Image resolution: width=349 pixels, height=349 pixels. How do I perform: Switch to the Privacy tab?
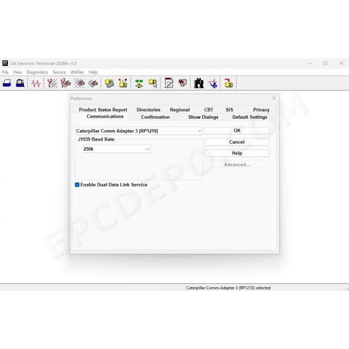pyautogui.click(x=261, y=110)
